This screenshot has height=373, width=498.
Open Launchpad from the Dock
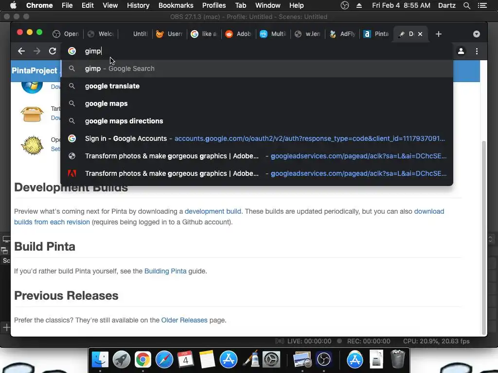pos(121,359)
